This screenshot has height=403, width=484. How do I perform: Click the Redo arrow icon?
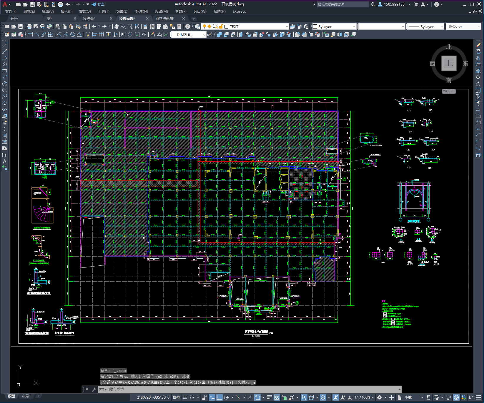104,26
